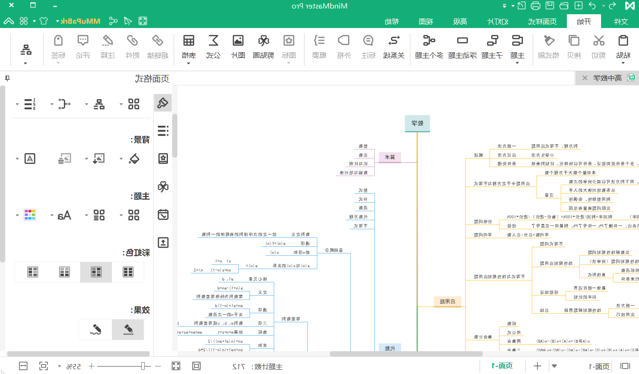This screenshot has width=639, height=374.
Task: Add a Summary (概要) bracket
Action: pos(319,47)
